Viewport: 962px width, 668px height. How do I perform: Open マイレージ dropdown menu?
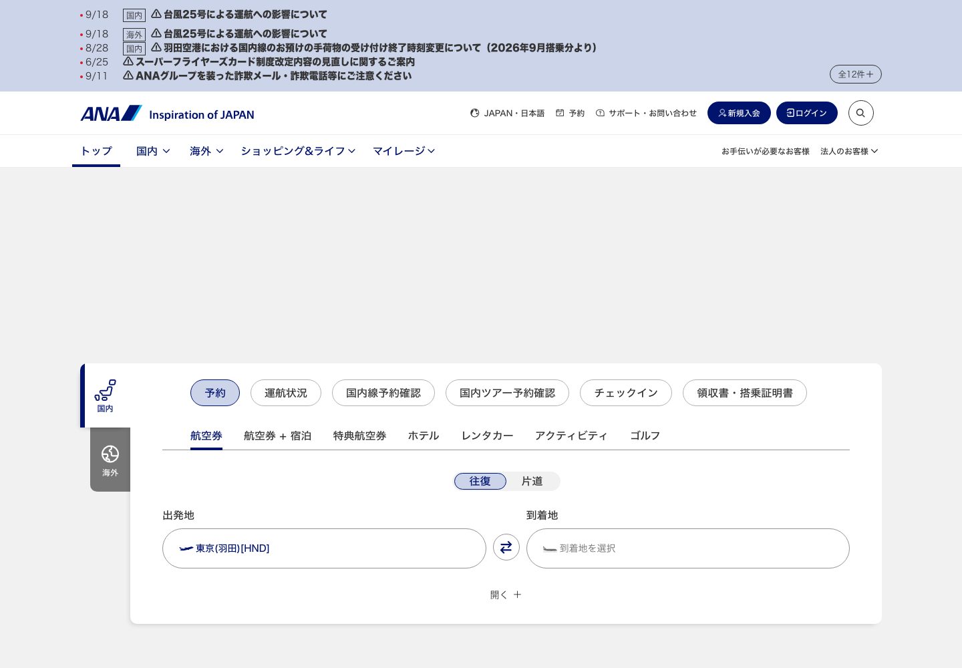click(x=404, y=151)
